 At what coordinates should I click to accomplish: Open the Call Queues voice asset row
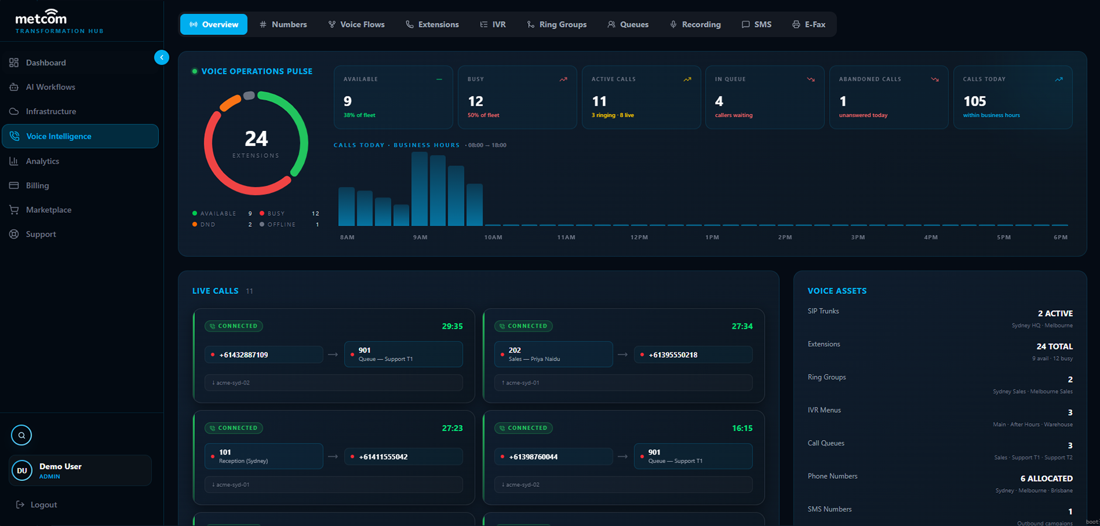pyautogui.click(x=940, y=450)
